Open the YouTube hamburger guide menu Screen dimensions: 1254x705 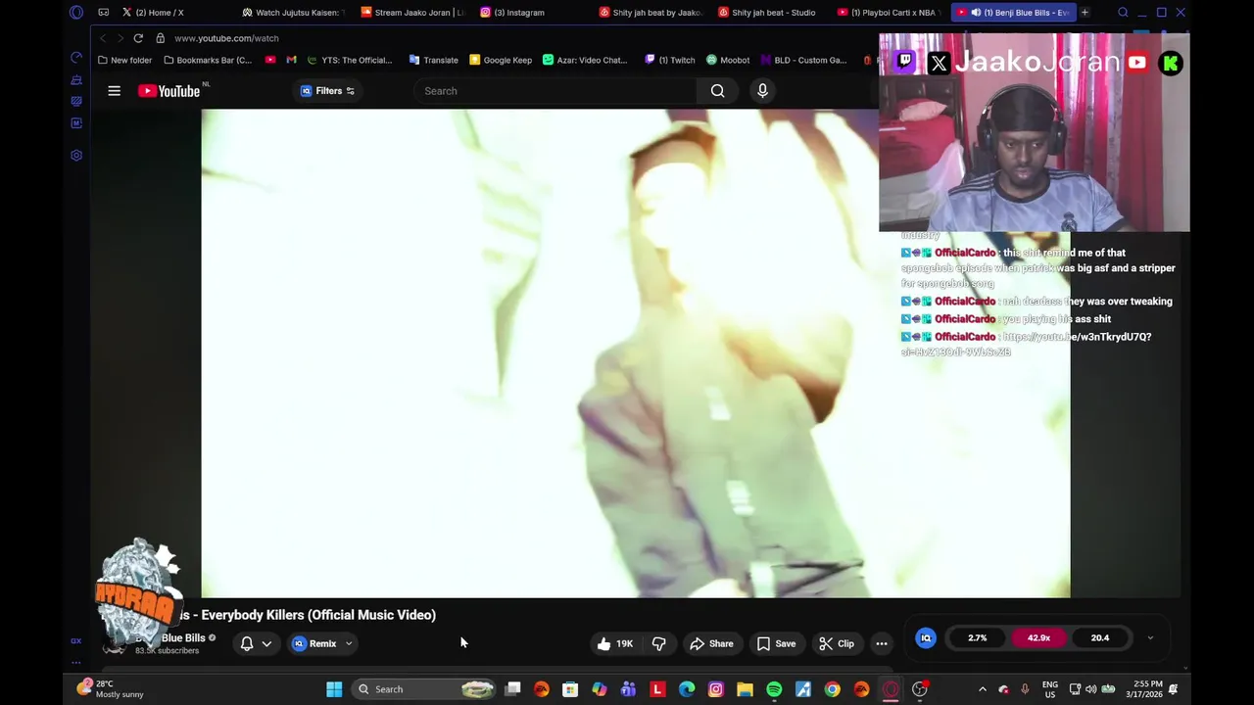114,91
